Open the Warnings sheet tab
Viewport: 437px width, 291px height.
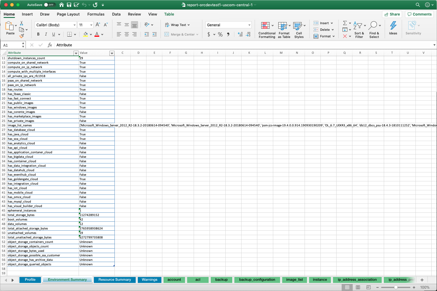(x=149, y=280)
